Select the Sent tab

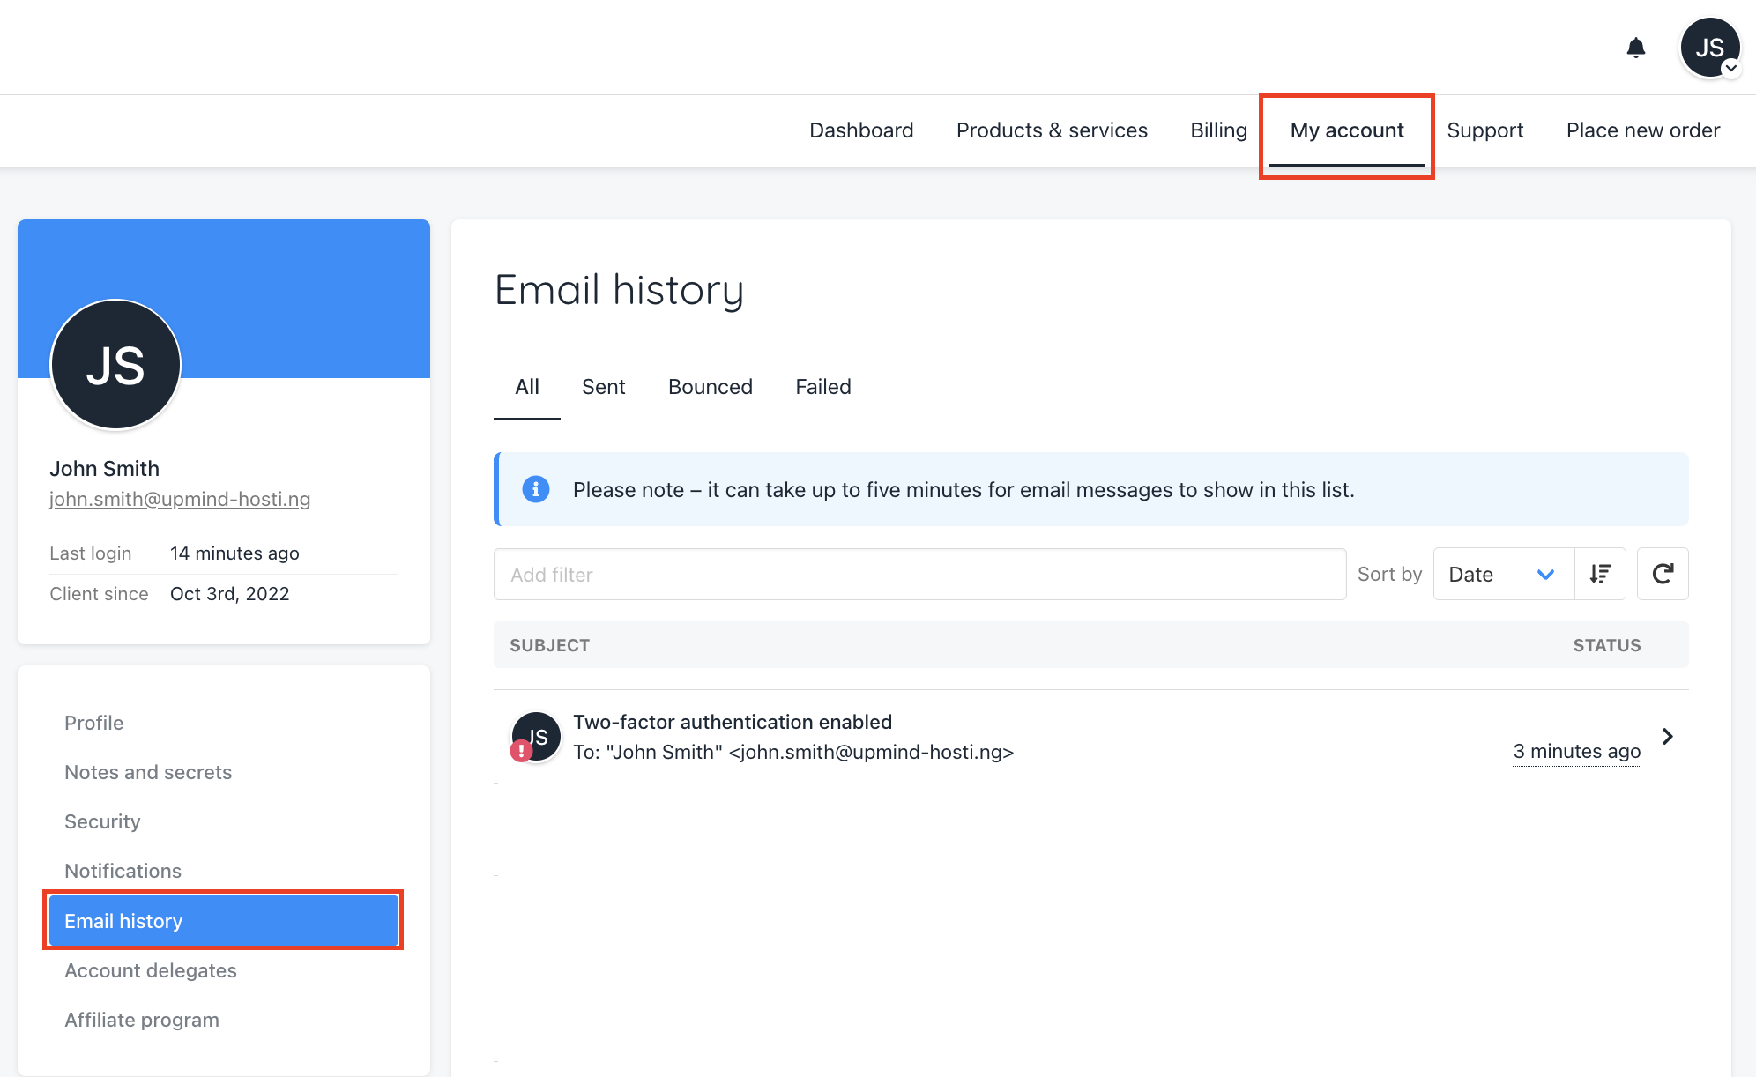(603, 387)
